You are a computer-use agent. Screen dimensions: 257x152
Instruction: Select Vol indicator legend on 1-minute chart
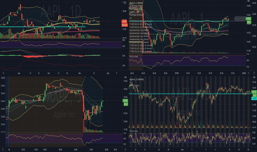(130, 18)
